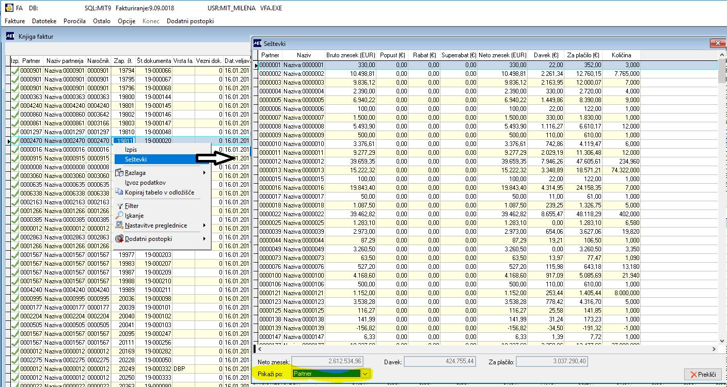Screen dimensions: 727x387
Task: Click the Nastavitve preglednice settings icon
Action: (119, 225)
